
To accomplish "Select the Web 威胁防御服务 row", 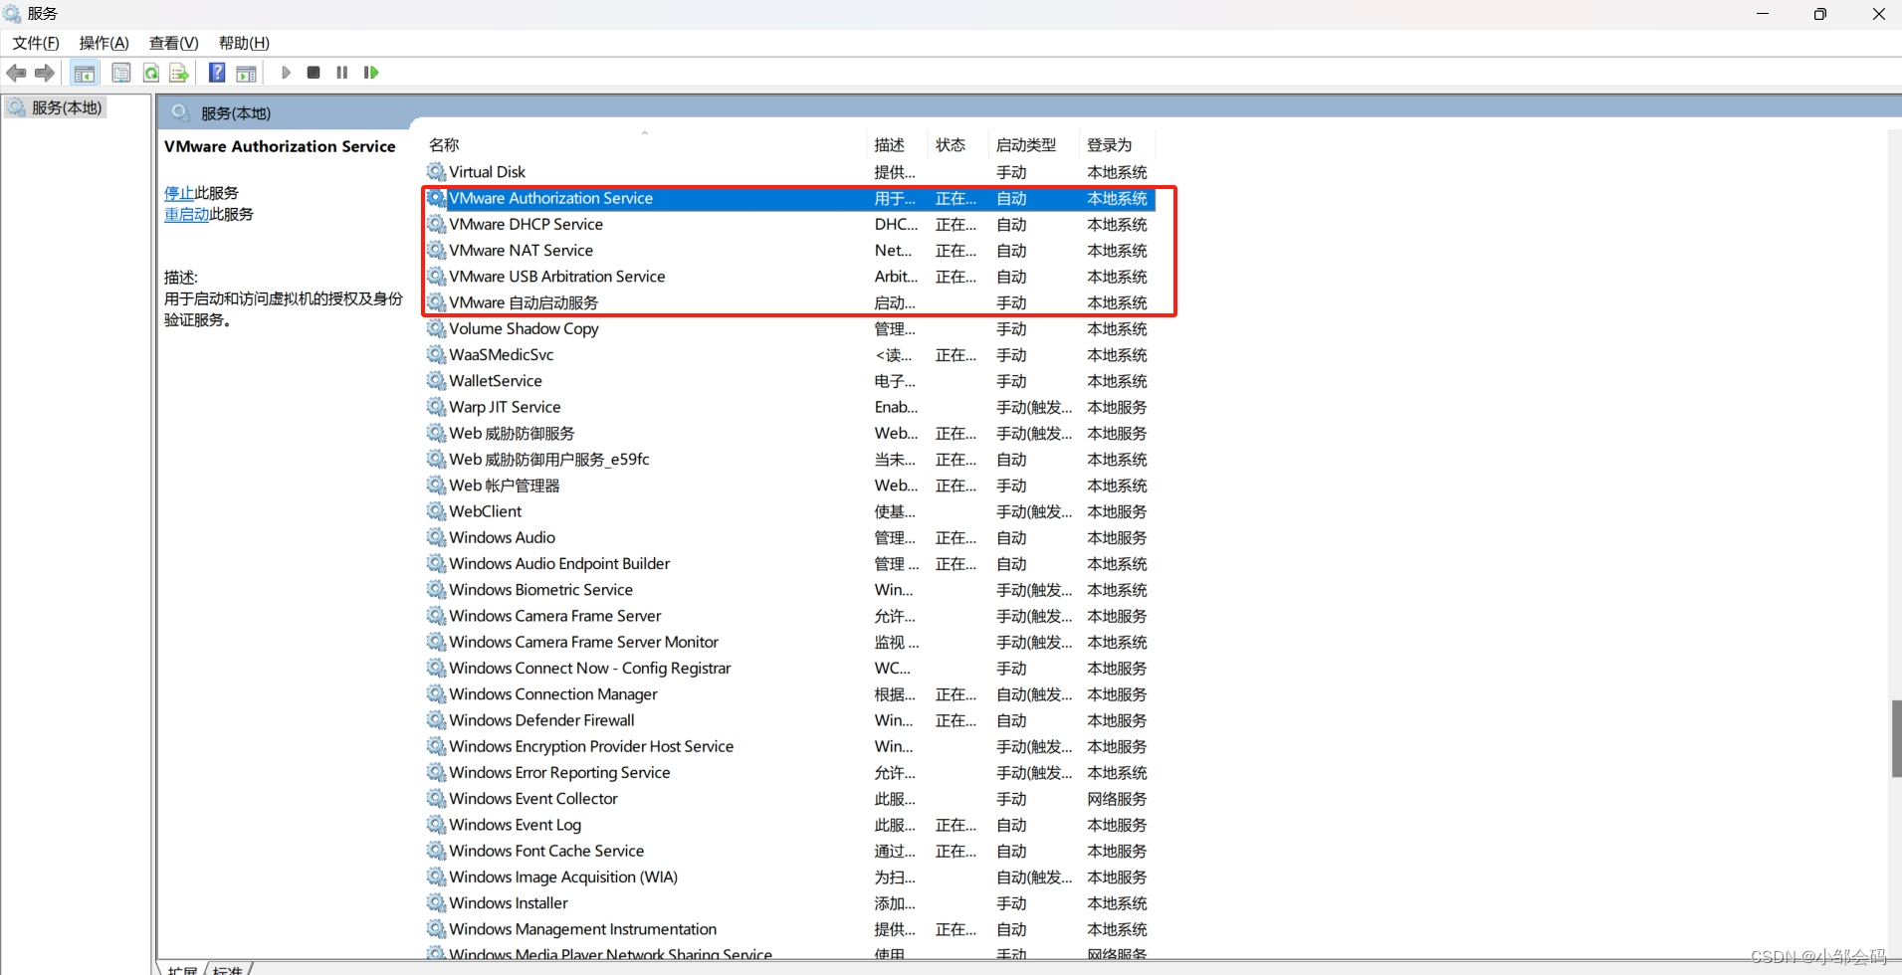I will [789, 433].
